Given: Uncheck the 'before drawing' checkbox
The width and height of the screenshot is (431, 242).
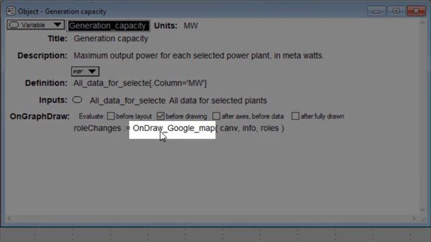Looking at the screenshot, I should point(160,116).
